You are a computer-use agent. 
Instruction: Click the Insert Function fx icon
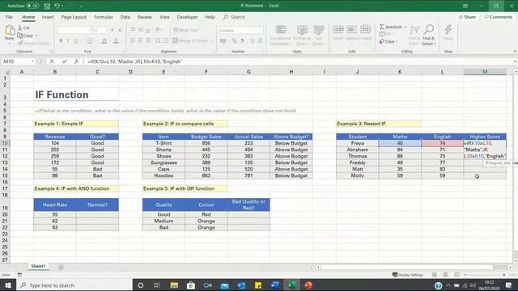point(76,61)
